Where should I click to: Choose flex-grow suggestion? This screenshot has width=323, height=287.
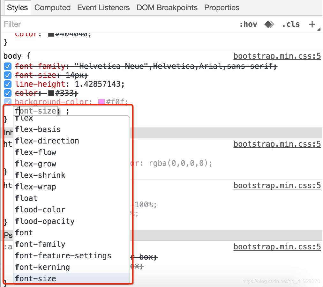click(71, 164)
